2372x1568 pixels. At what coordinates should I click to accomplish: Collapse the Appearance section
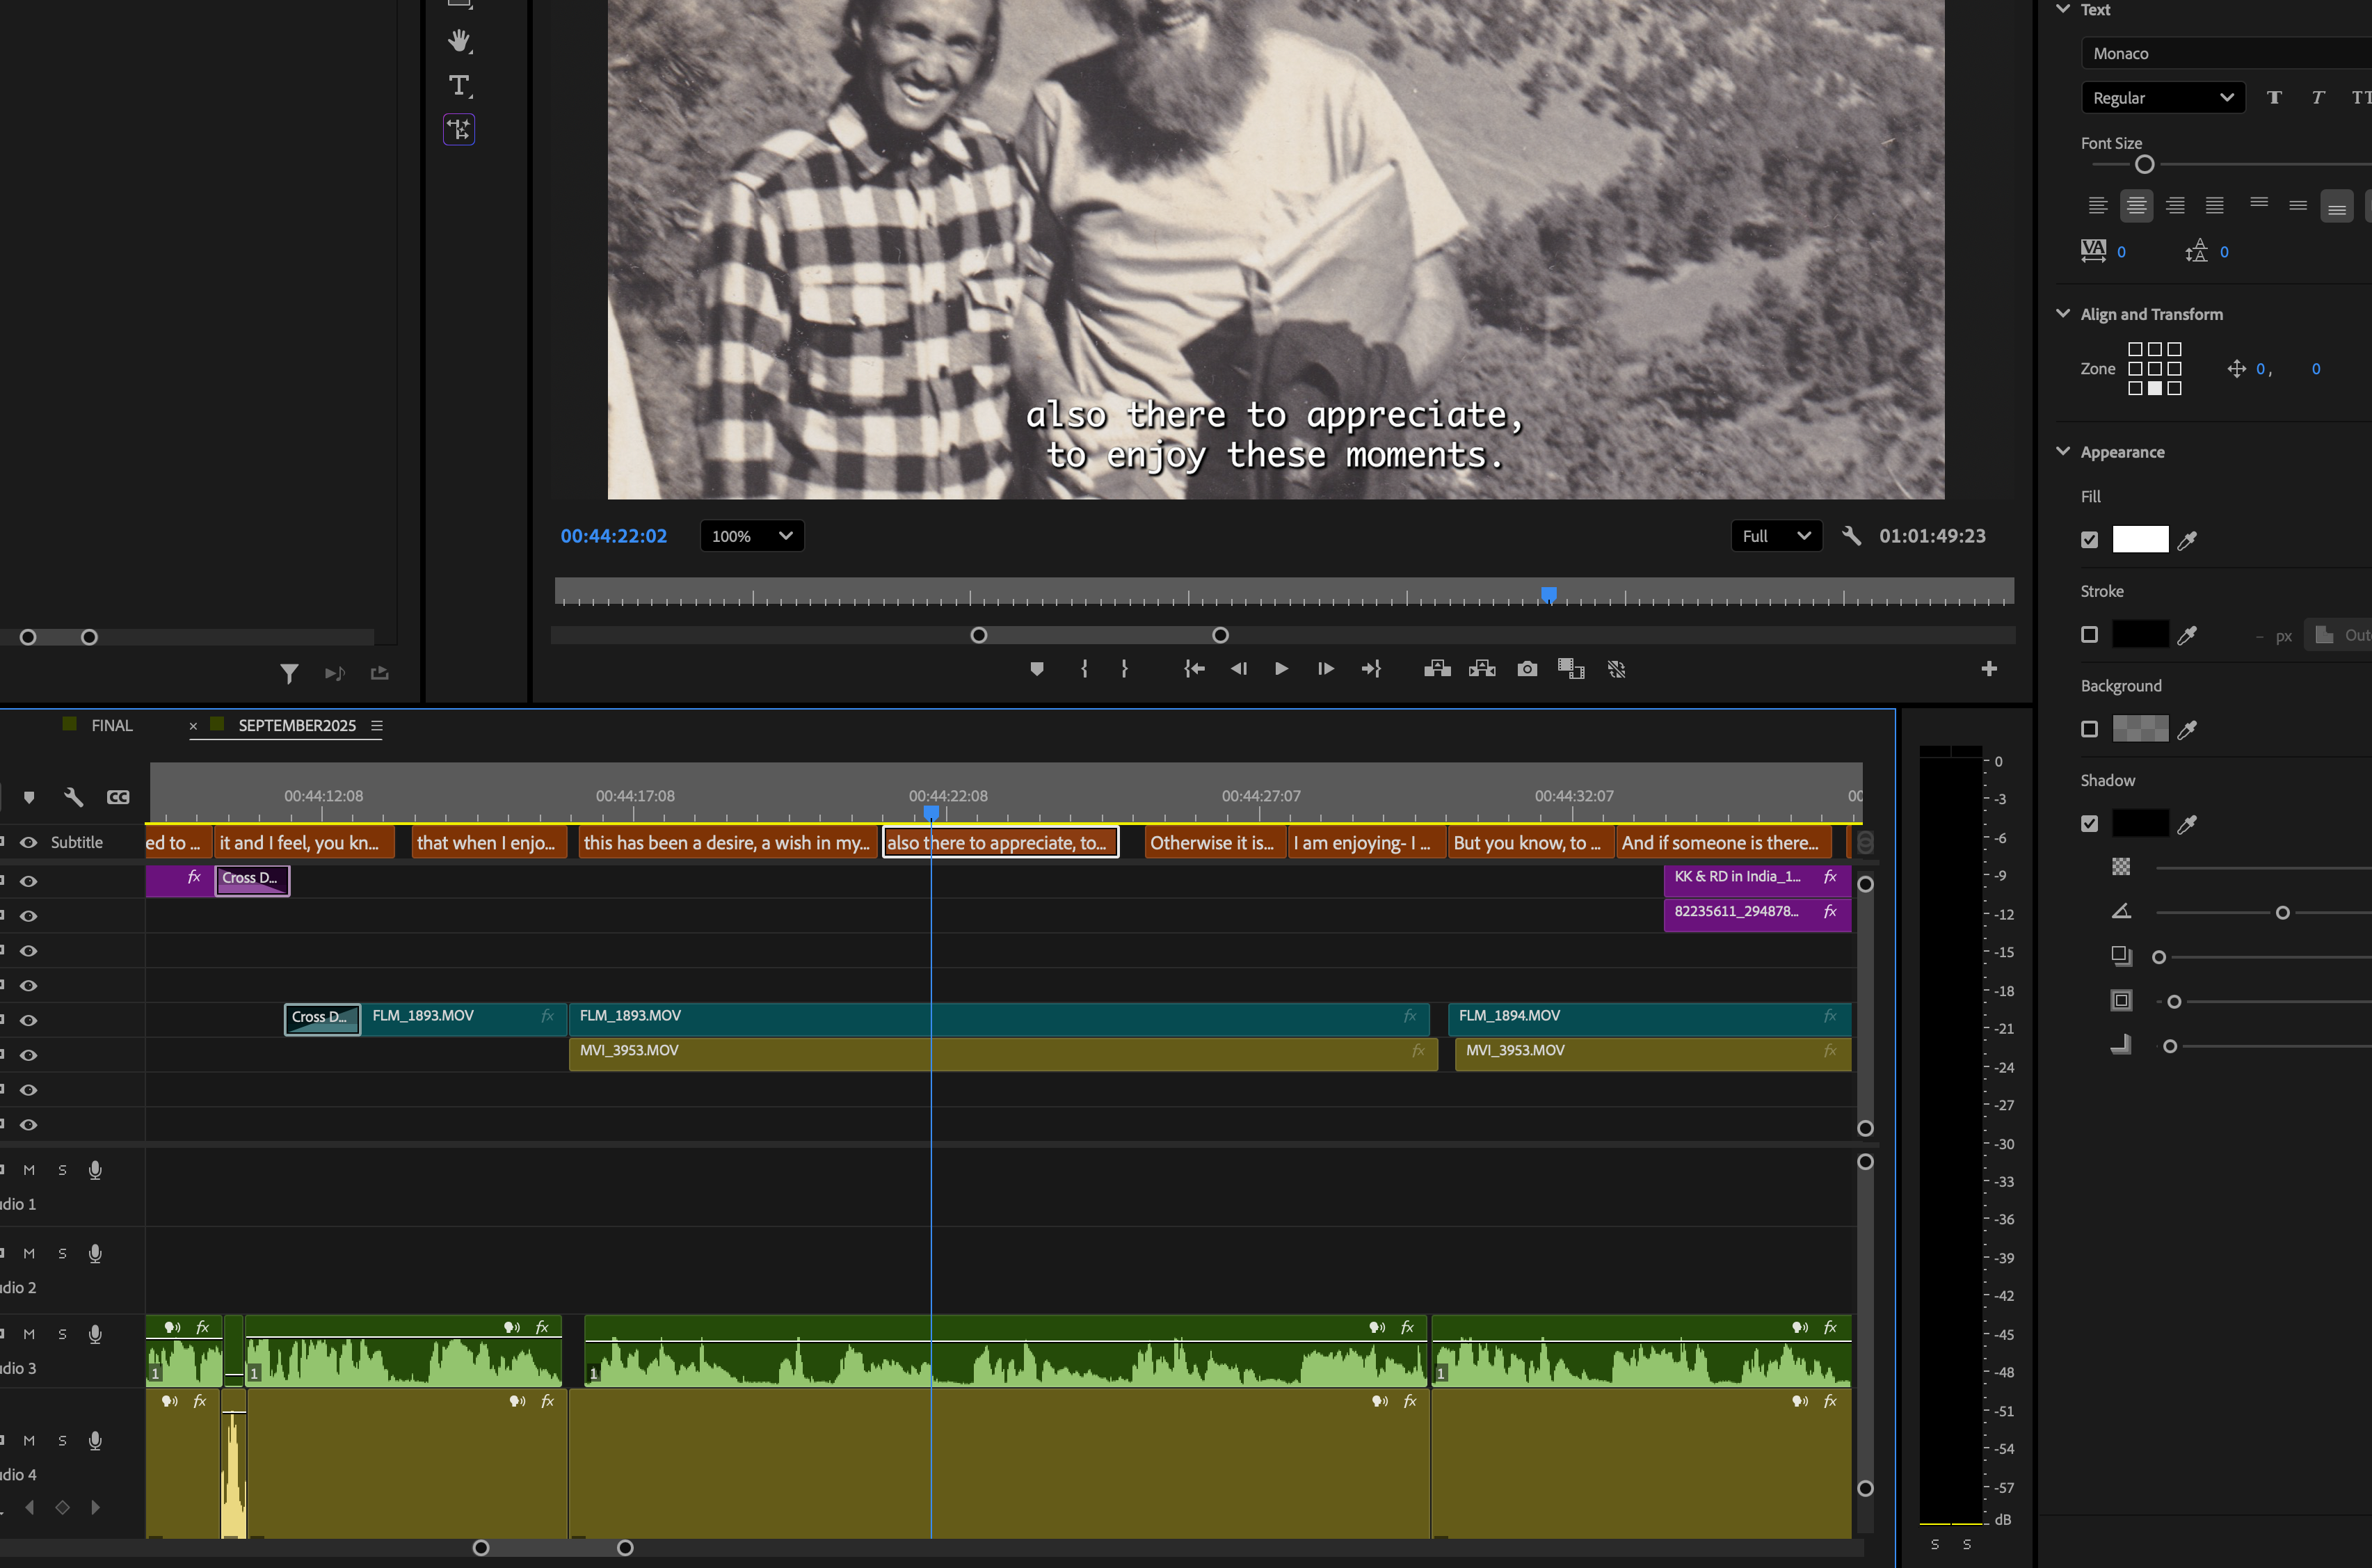pos(2063,451)
